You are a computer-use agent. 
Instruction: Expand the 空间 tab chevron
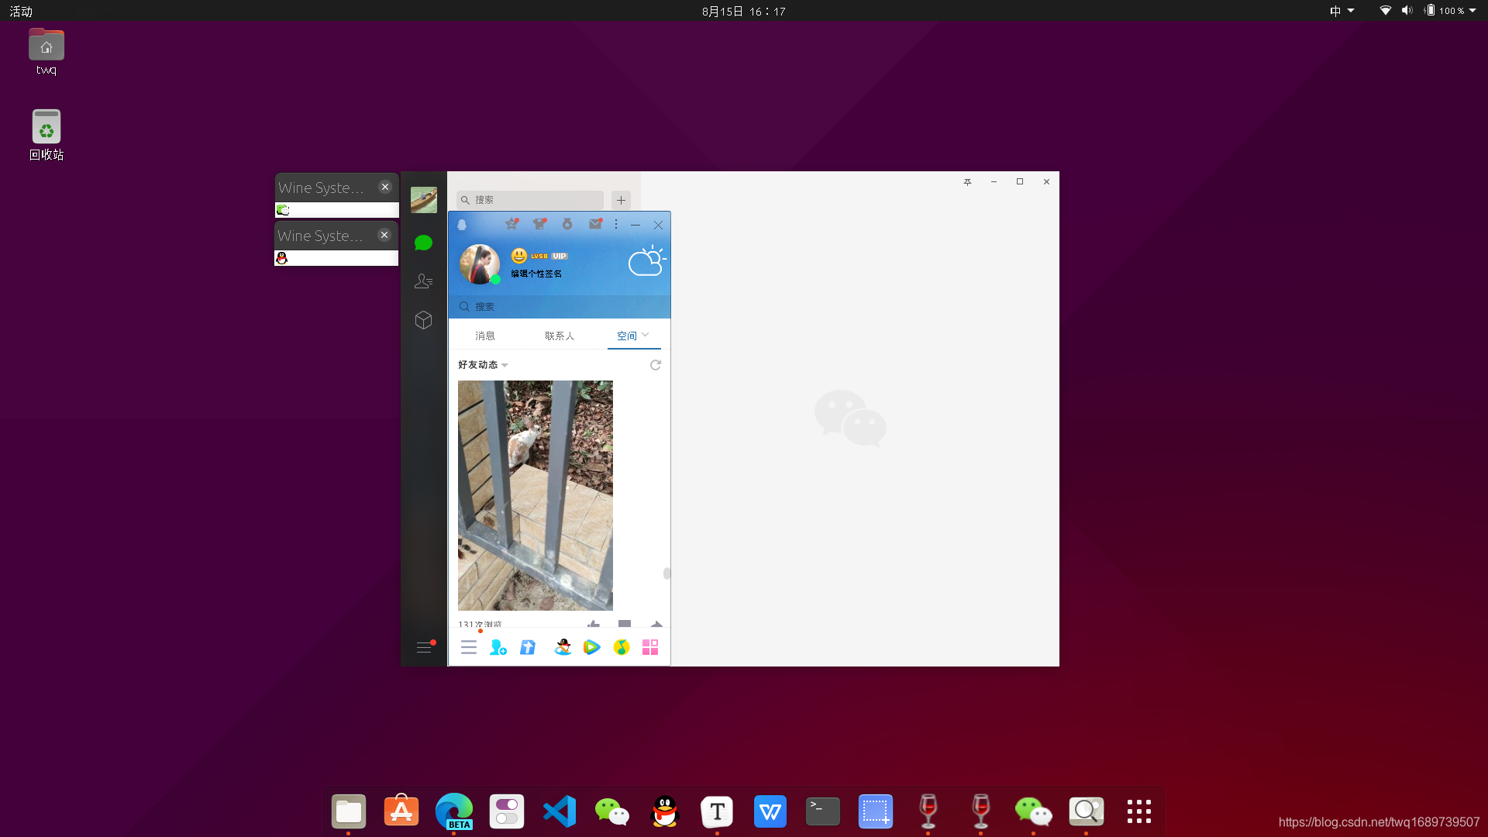pyautogui.click(x=645, y=335)
